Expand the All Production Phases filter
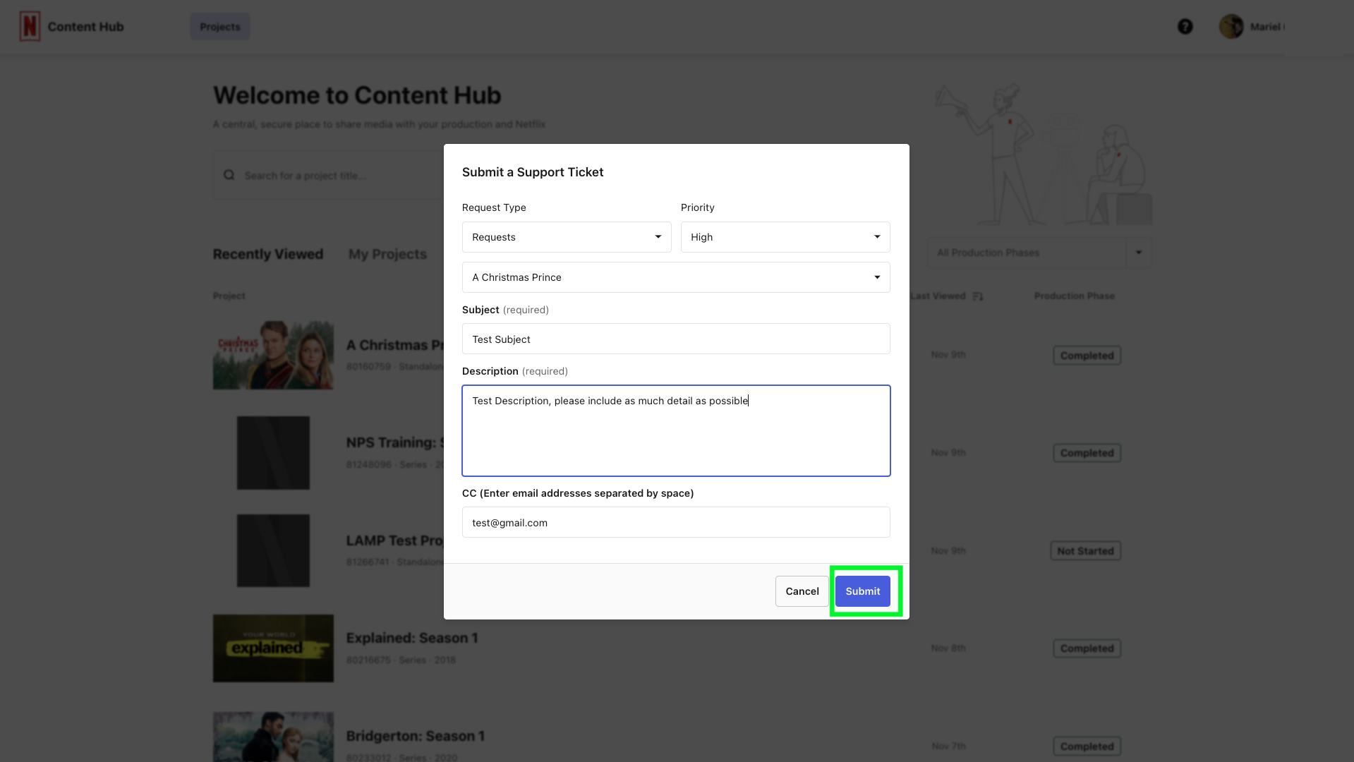This screenshot has height=762, width=1354. coord(1039,253)
